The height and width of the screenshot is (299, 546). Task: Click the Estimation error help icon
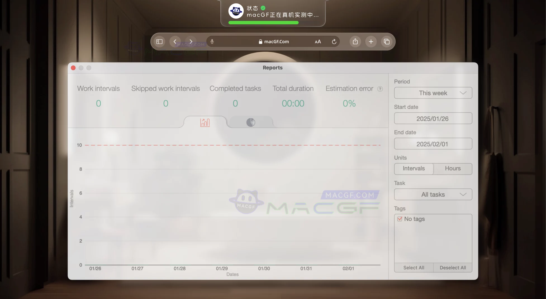click(380, 89)
